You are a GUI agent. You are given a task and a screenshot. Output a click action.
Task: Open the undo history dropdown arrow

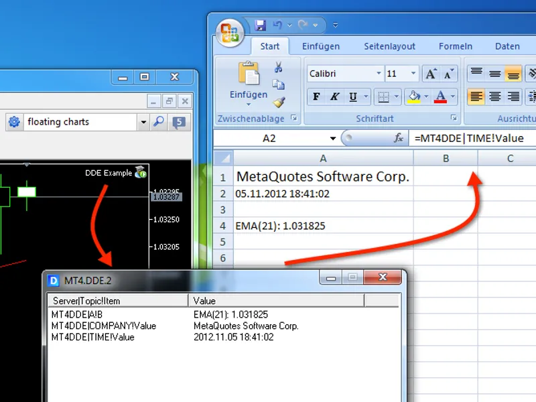pos(289,25)
